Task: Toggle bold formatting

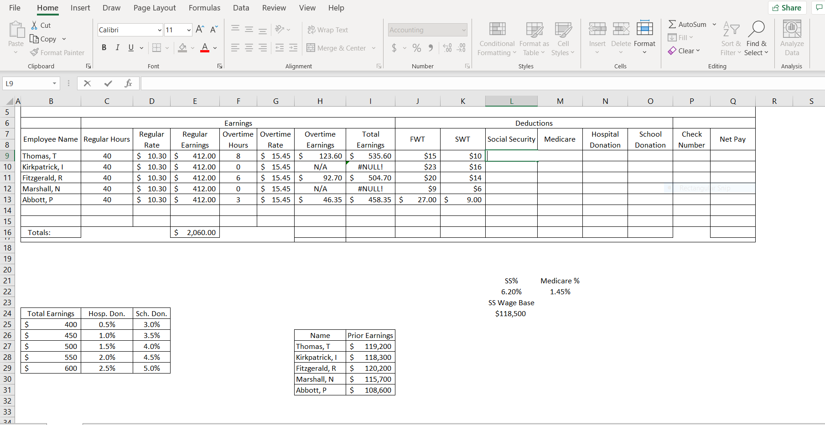Action: coord(104,47)
